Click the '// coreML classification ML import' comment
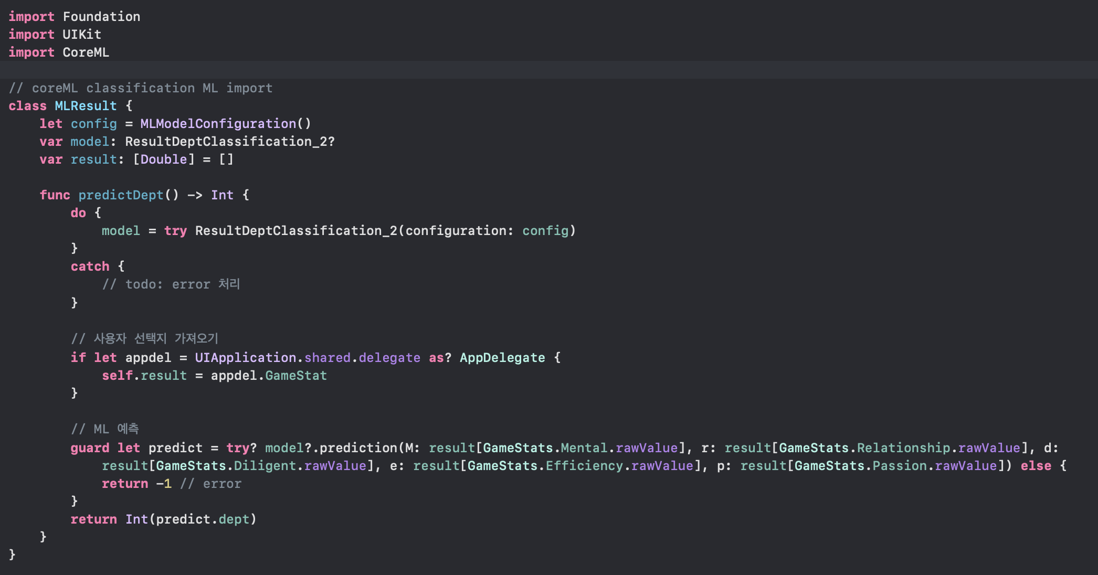1098x575 pixels. pos(141,88)
